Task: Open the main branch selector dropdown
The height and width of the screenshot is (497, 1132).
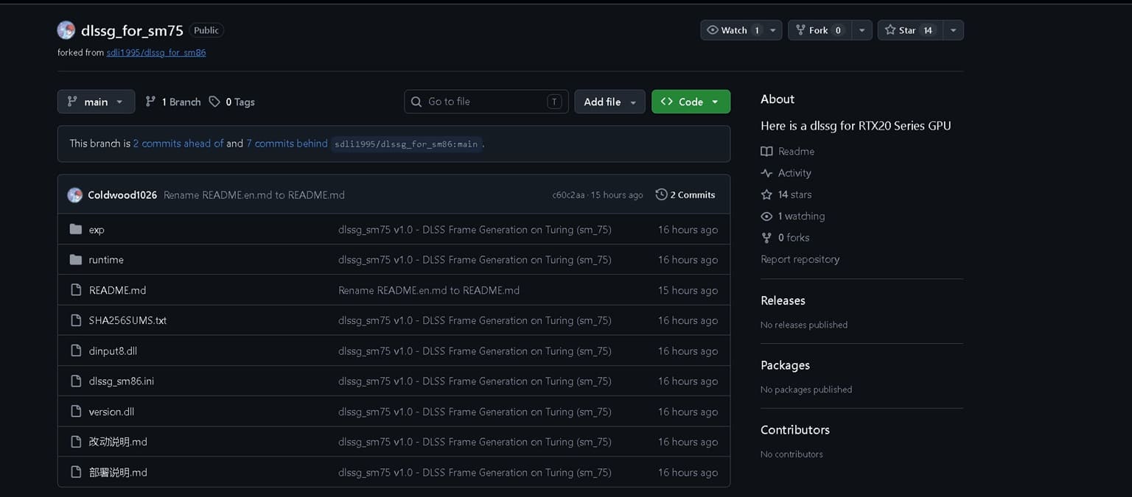Action: coord(96,102)
